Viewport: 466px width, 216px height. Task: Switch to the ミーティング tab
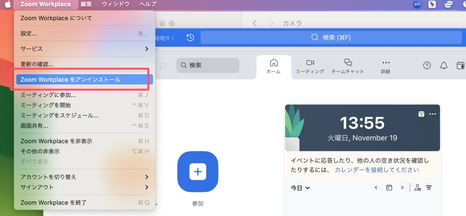pos(310,66)
